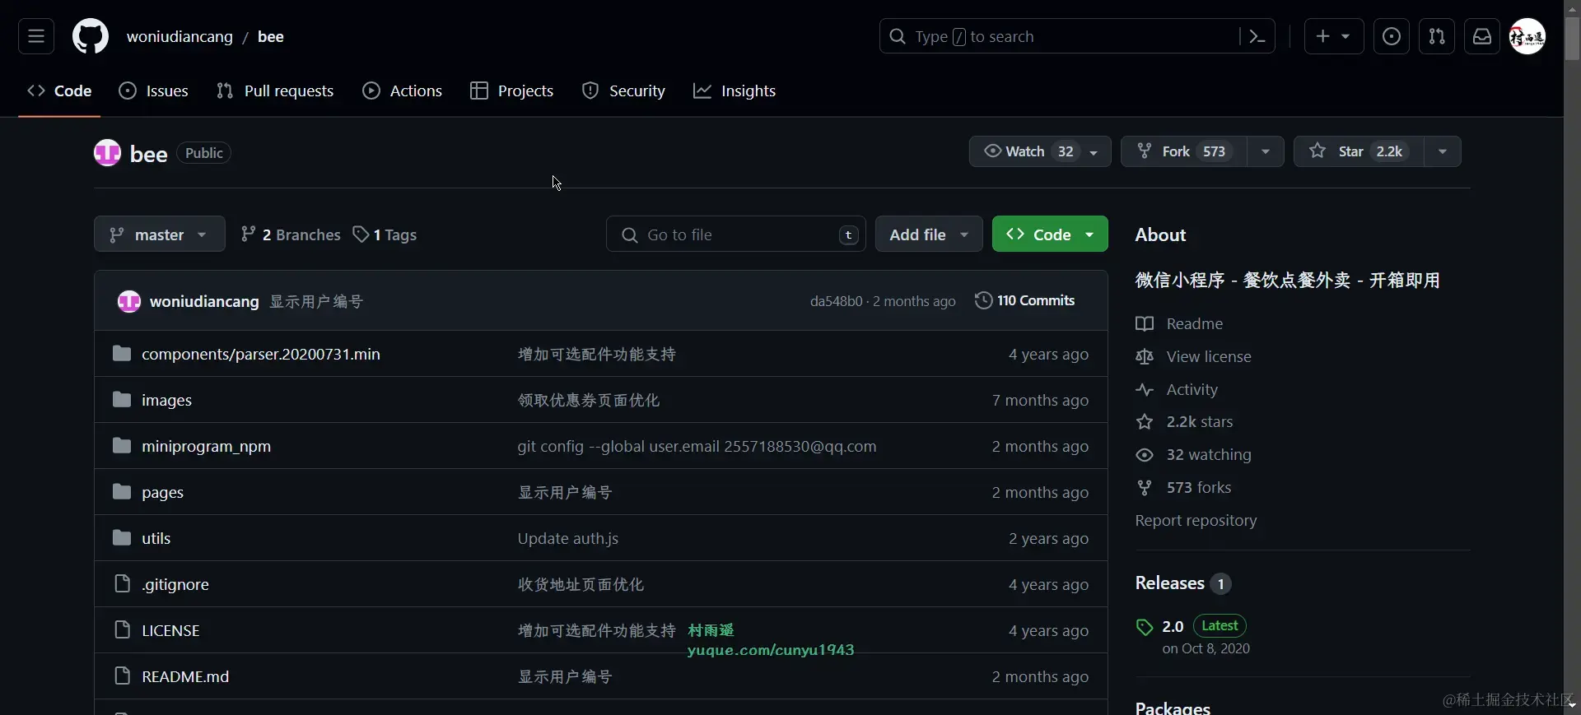
Task: Select the Code tab
Action: tap(59, 91)
